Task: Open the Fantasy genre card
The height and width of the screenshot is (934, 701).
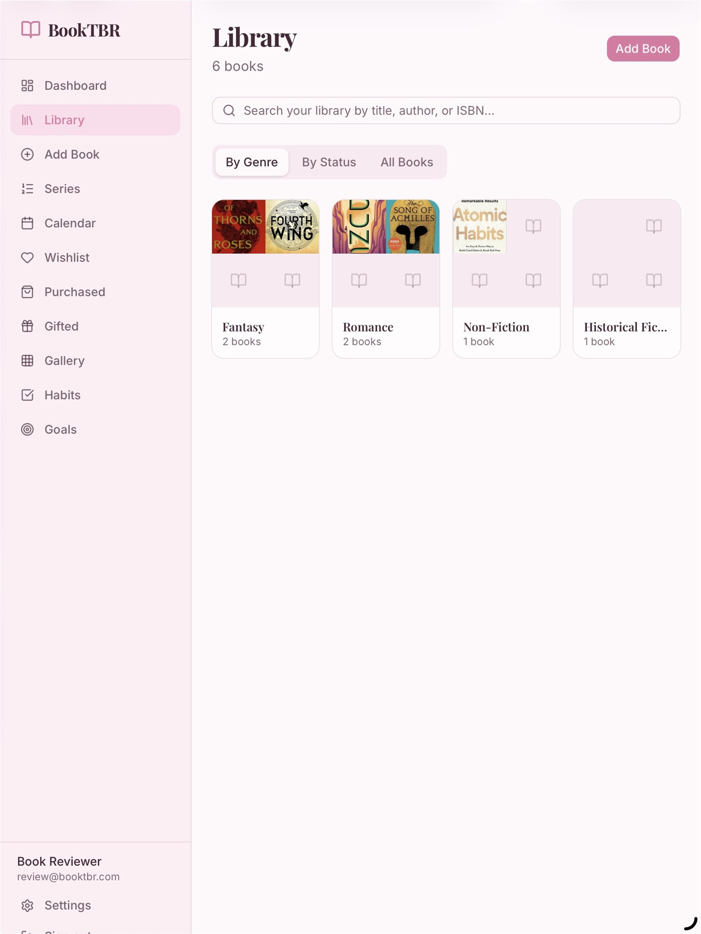Action: tap(265, 279)
